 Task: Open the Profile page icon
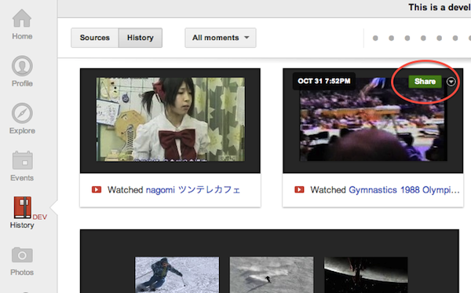tap(22, 66)
